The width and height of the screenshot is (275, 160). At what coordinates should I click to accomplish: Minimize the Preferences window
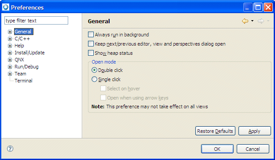[248, 7]
